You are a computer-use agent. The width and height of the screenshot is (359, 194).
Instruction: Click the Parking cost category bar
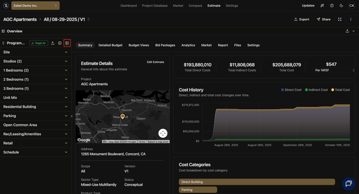pos(198,190)
